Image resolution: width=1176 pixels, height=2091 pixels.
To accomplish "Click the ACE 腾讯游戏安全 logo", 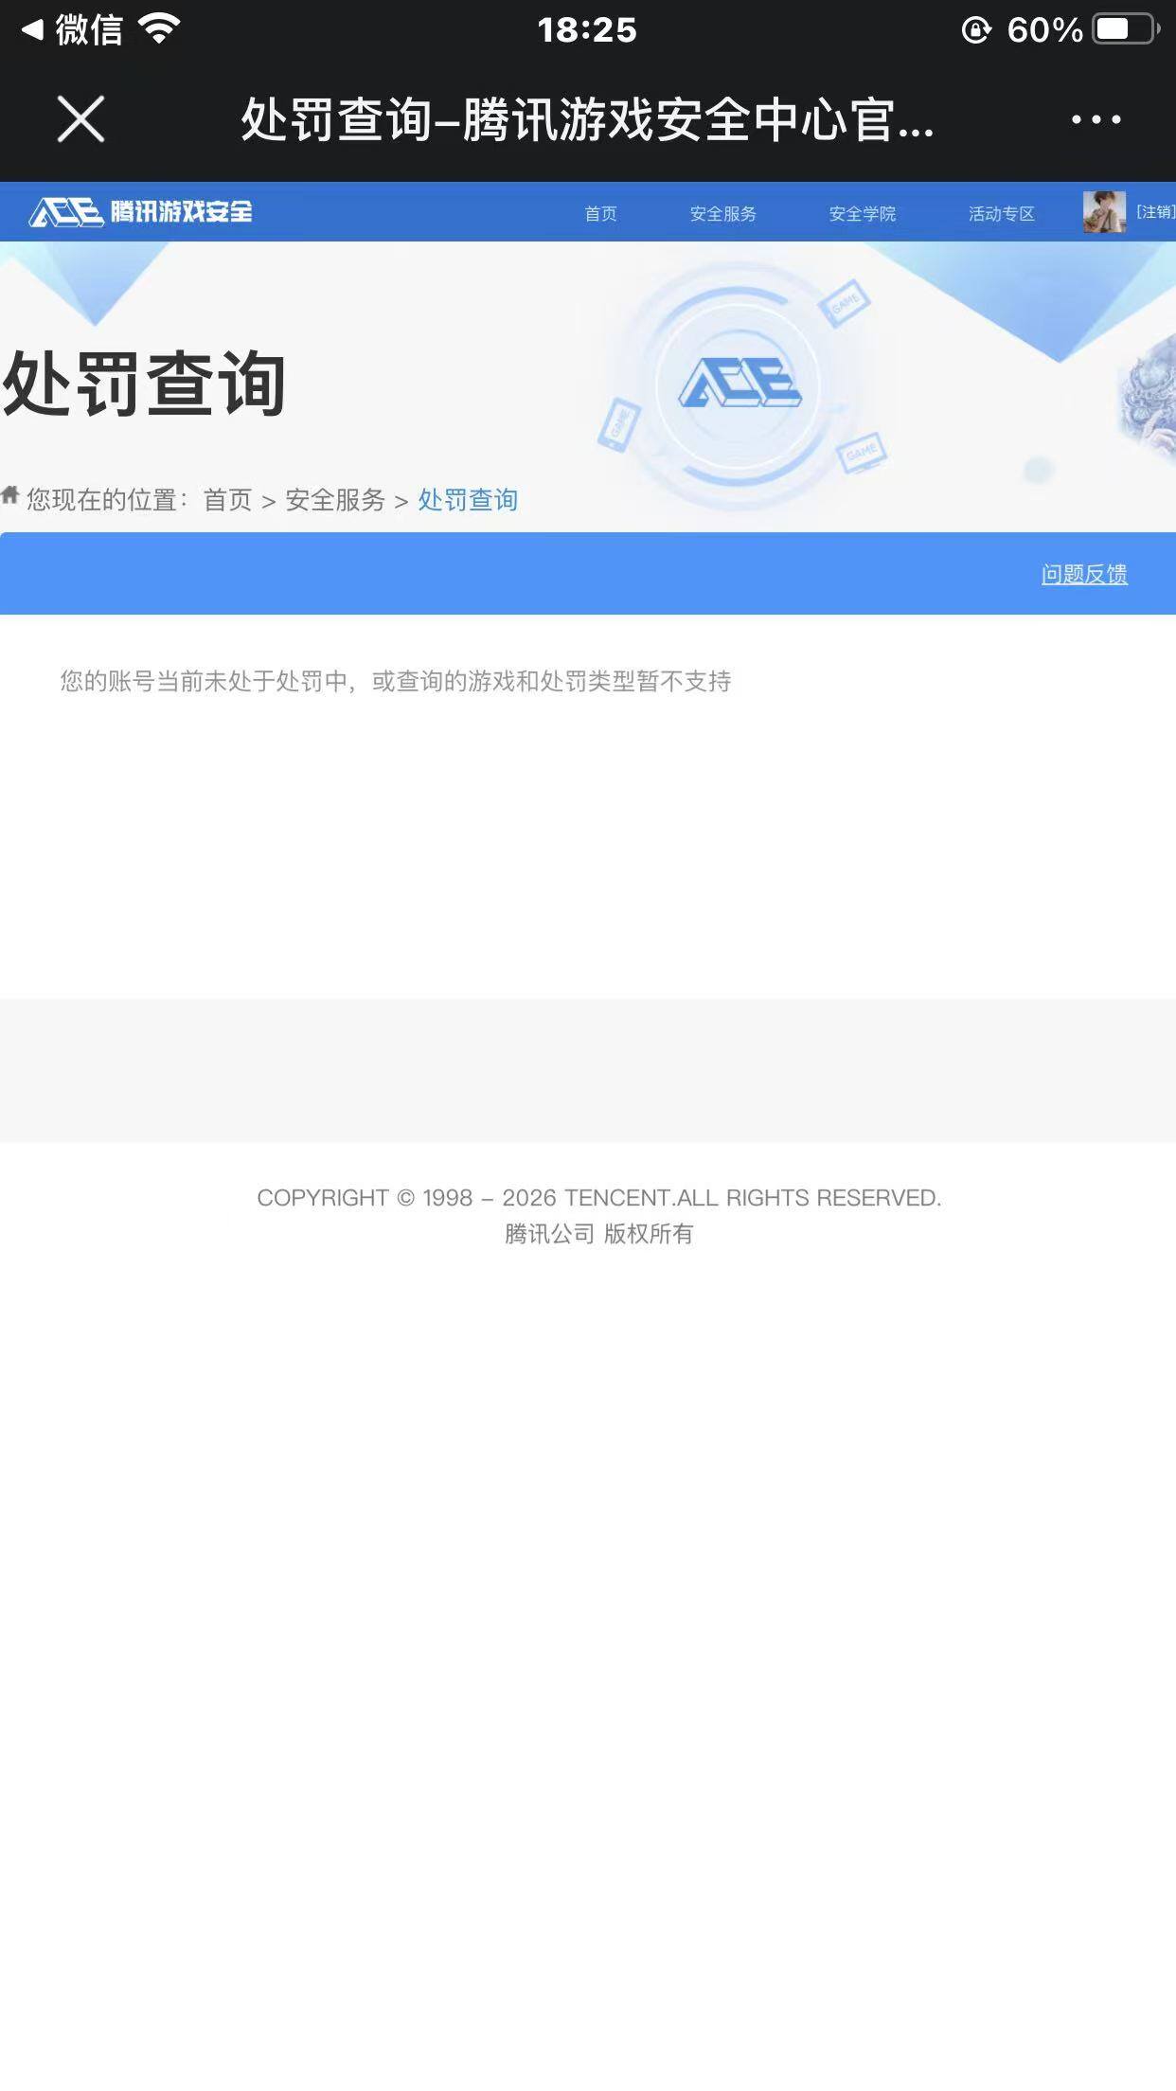I will [x=141, y=211].
